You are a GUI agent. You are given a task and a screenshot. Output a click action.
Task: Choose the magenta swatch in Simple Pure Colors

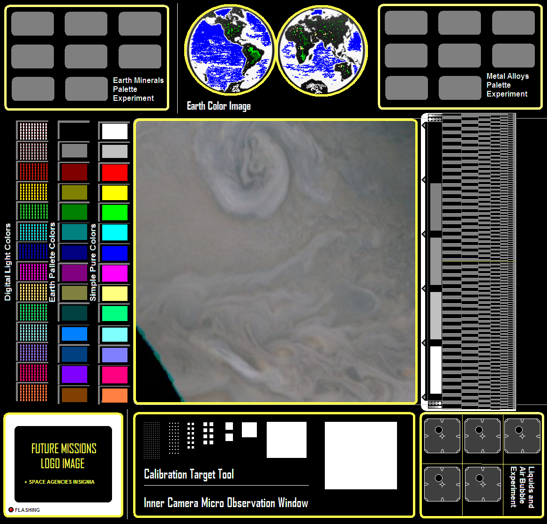tap(115, 273)
